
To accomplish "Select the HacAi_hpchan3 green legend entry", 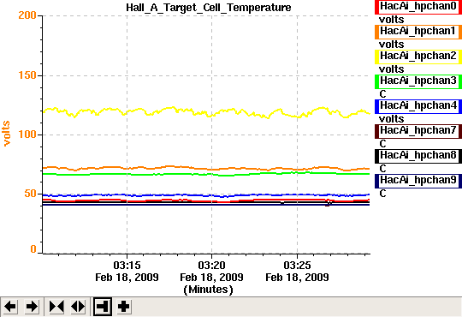I will 418,81.
